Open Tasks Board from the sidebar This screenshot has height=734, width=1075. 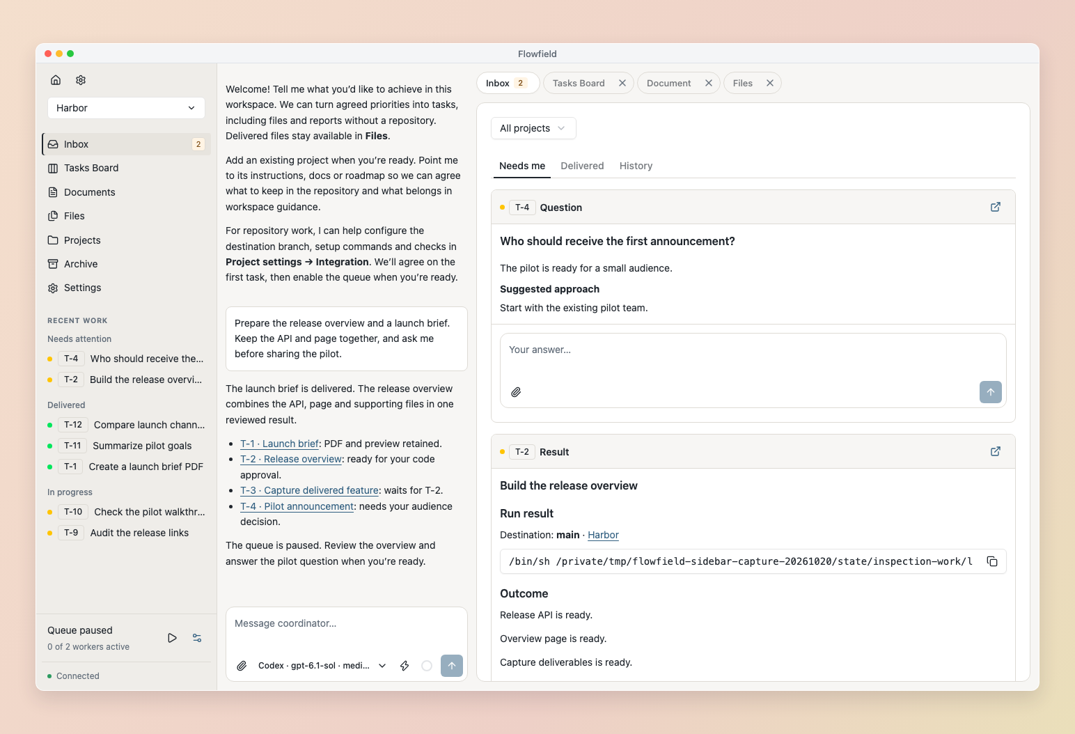point(126,168)
